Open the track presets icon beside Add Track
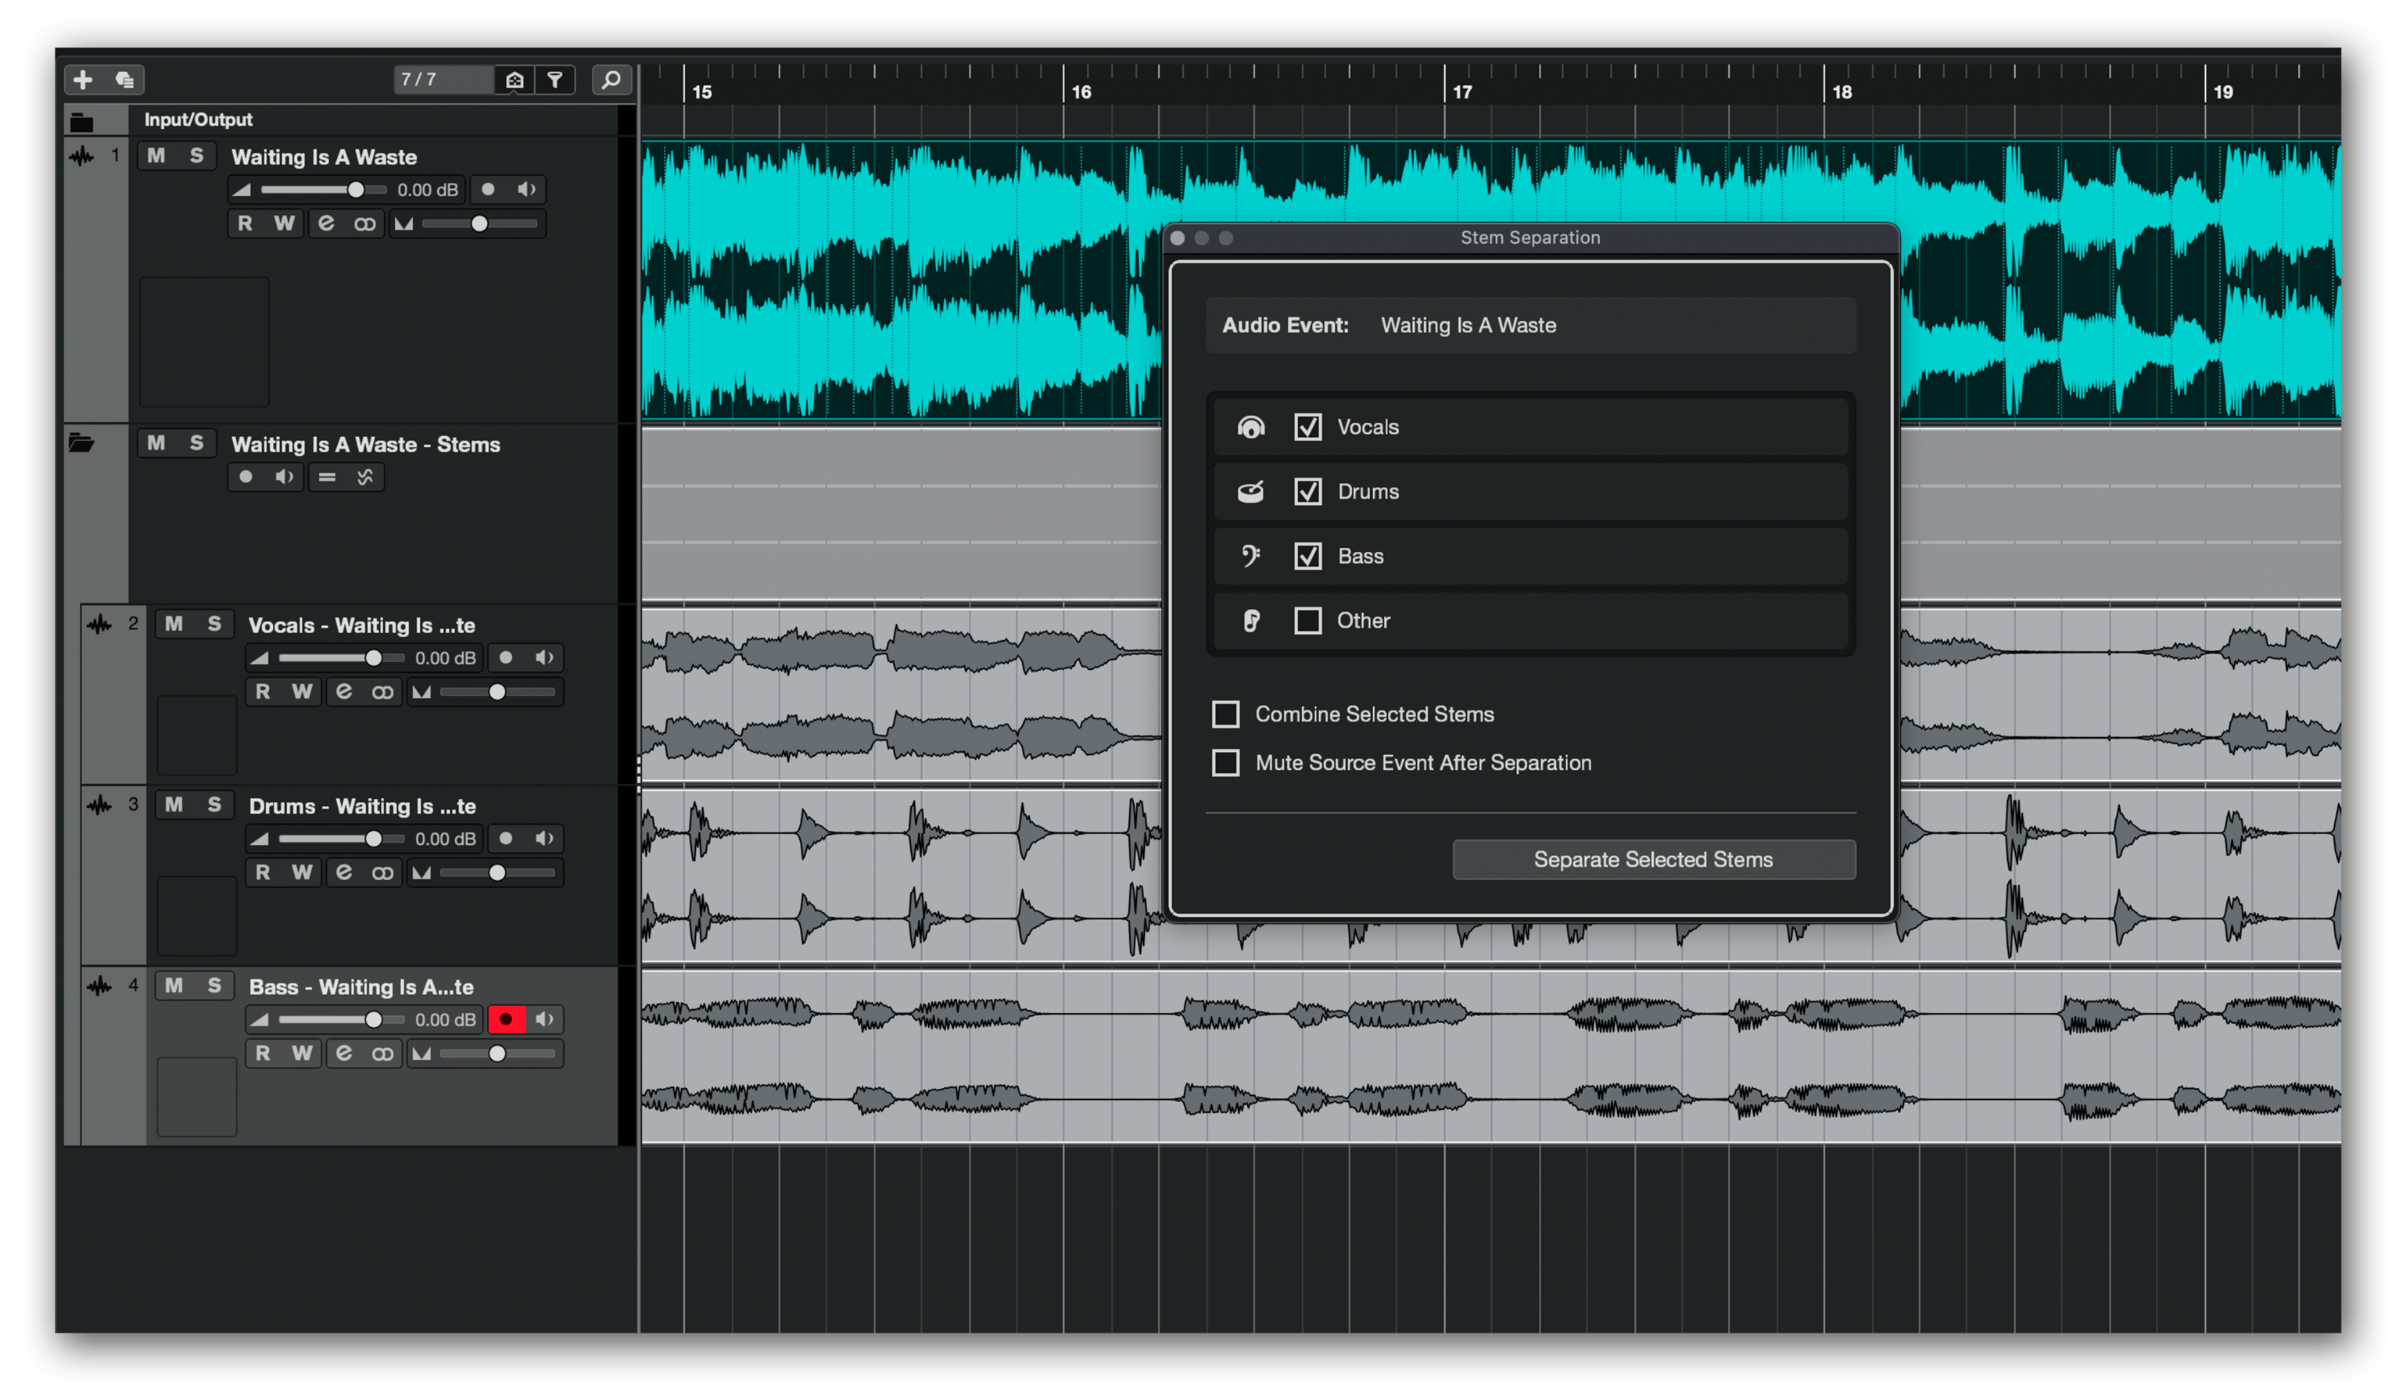Image resolution: width=2399 pixels, height=1389 pixels. point(124,79)
